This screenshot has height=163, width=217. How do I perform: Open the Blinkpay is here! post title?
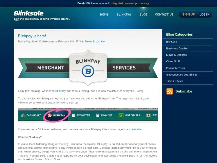32,36
